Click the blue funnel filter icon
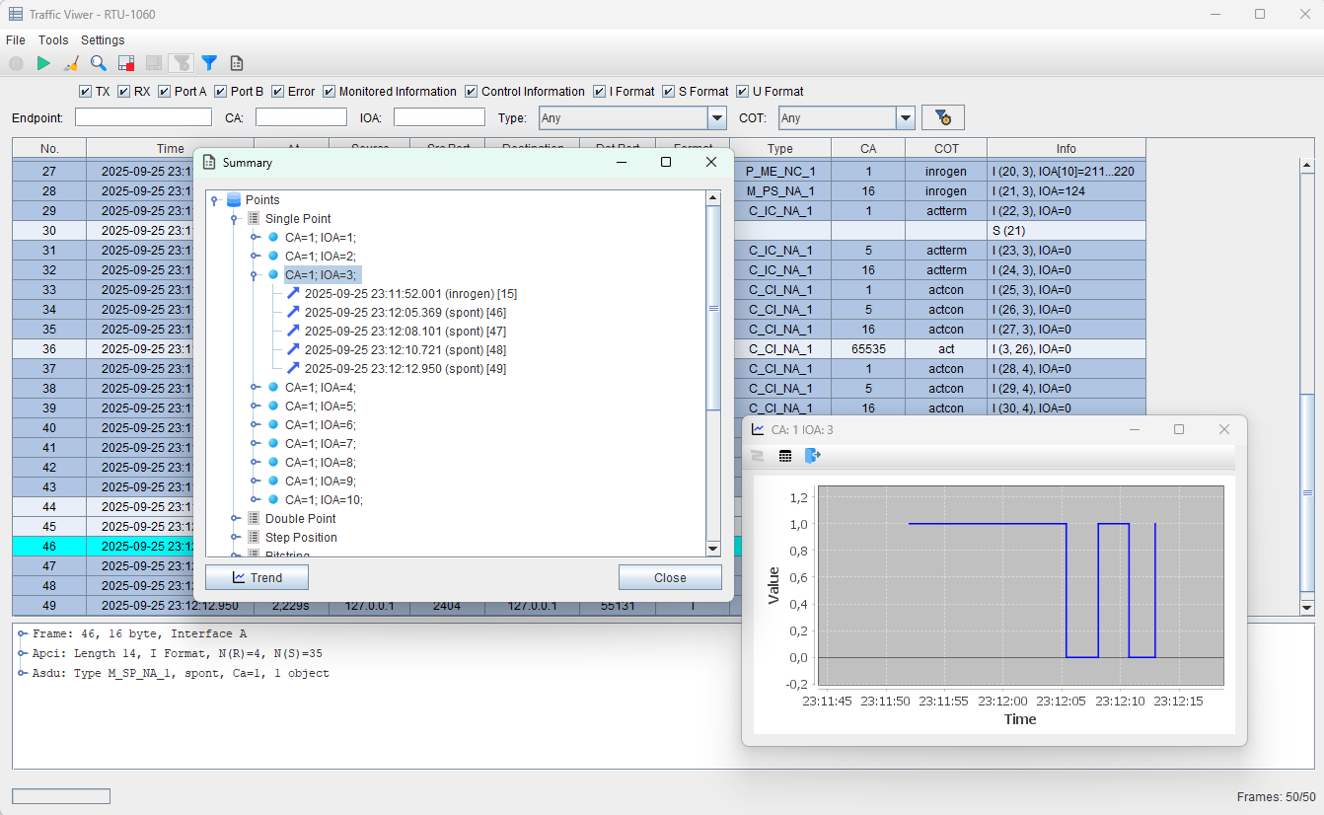Screen dimensions: 1324x815 pyautogui.click(x=209, y=63)
